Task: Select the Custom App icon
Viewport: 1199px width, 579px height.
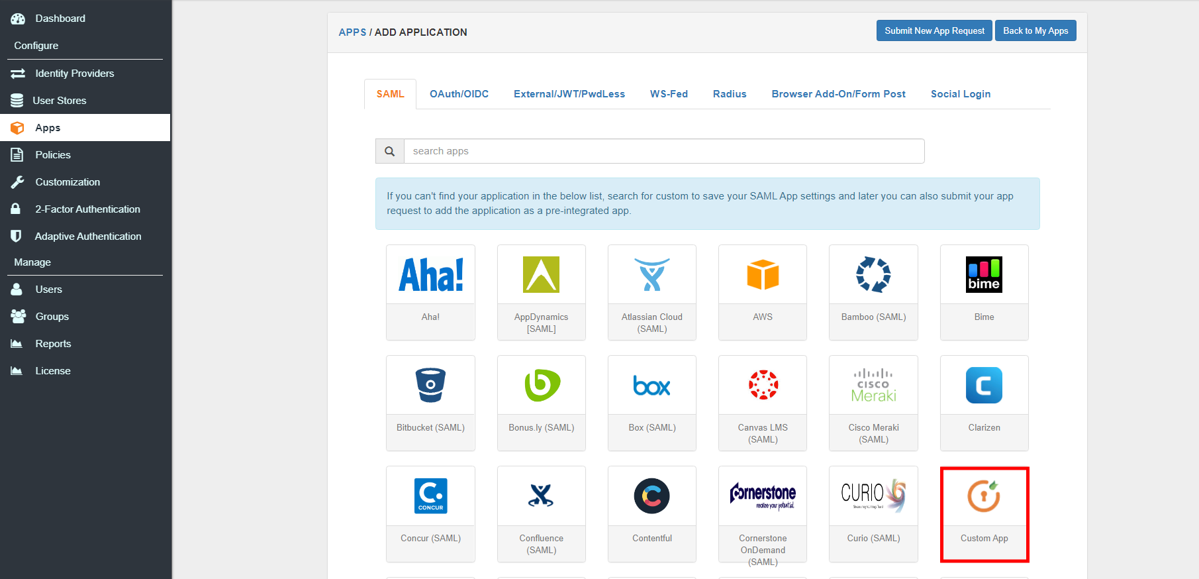Action: tap(984, 496)
